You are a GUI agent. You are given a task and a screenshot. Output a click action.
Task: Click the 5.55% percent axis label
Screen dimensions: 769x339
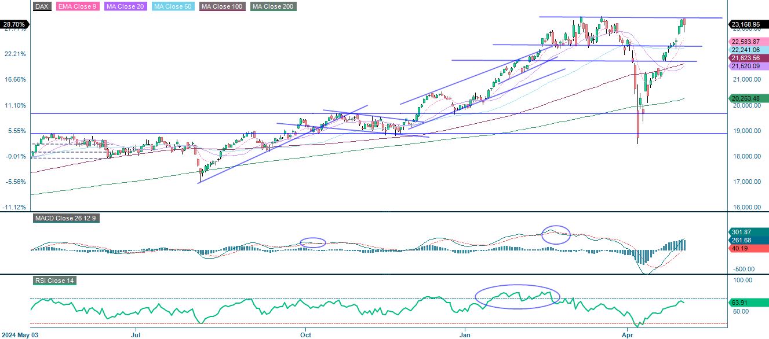(16, 131)
